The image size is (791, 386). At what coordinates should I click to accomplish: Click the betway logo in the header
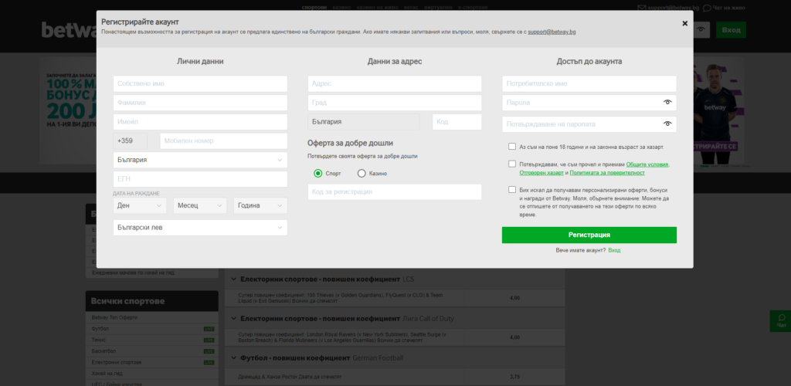click(x=69, y=30)
